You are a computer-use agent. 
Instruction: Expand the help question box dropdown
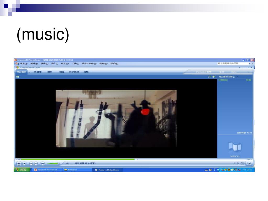[x=250, y=63]
